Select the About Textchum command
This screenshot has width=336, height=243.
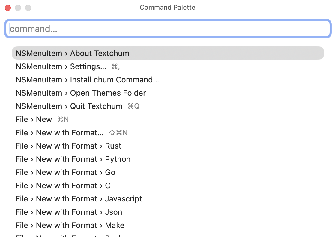point(168,53)
